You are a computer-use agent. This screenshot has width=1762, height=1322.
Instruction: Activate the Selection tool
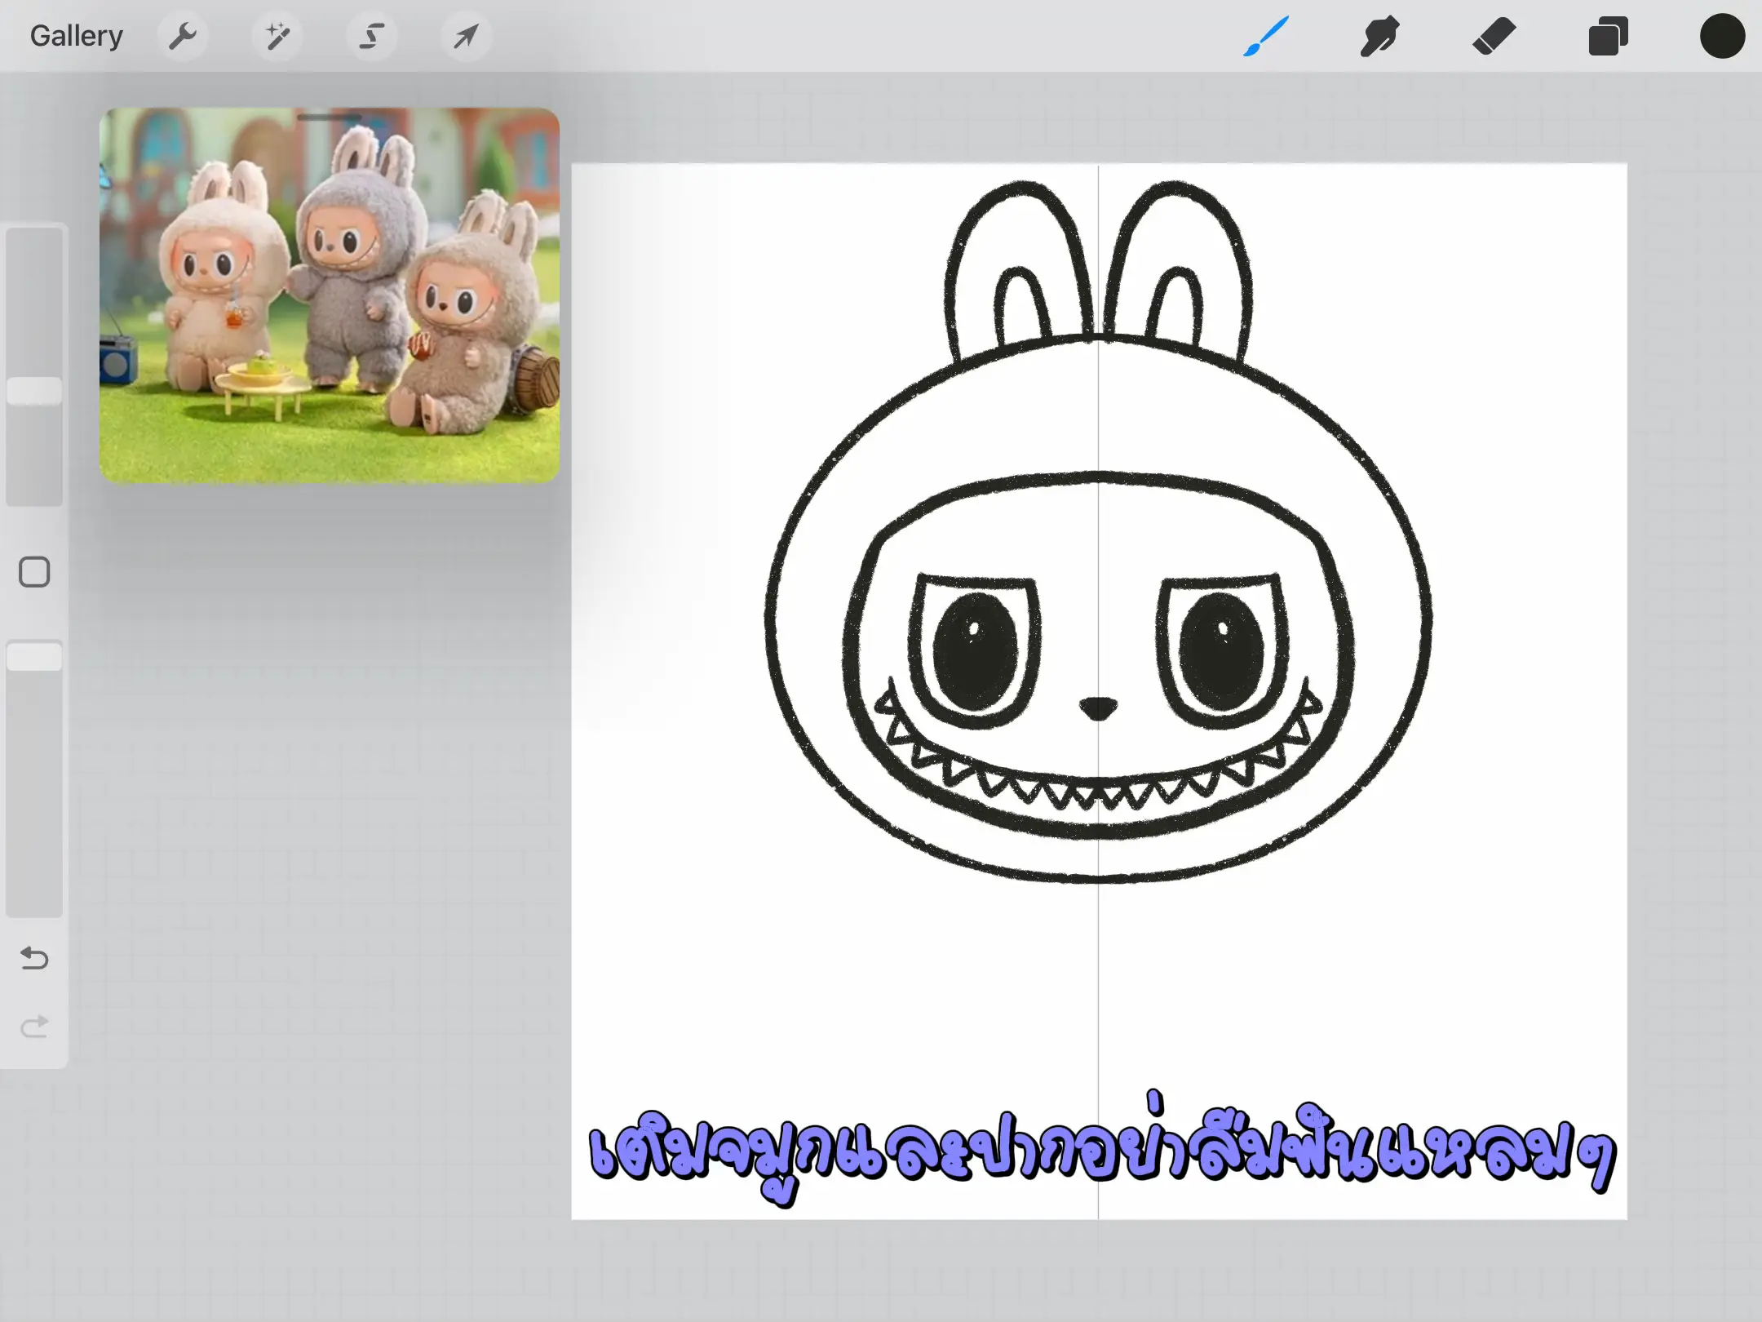pos(372,36)
